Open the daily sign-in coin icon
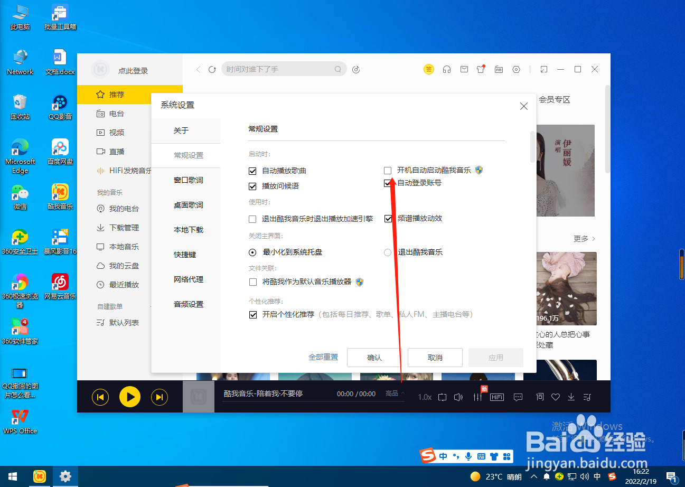The height and width of the screenshot is (487, 685). (x=429, y=69)
